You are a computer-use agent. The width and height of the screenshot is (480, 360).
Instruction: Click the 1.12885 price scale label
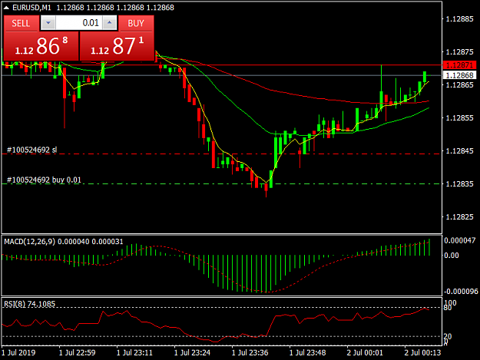pos(459,19)
